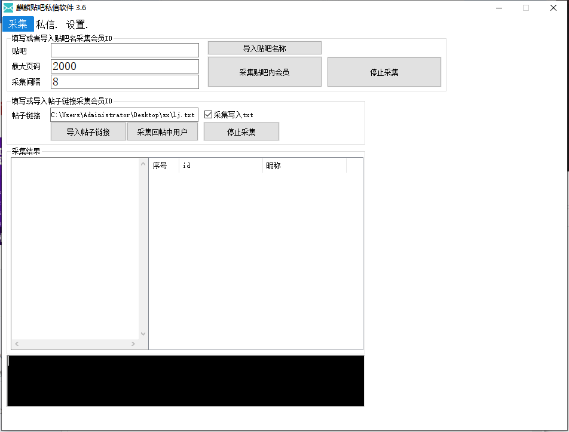The height and width of the screenshot is (432, 569).
Task: Sort by the id column header
Action: point(221,166)
